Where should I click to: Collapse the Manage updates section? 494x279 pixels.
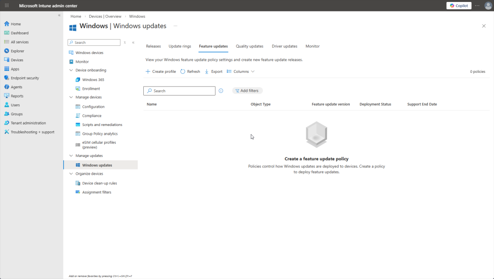point(71,156)
